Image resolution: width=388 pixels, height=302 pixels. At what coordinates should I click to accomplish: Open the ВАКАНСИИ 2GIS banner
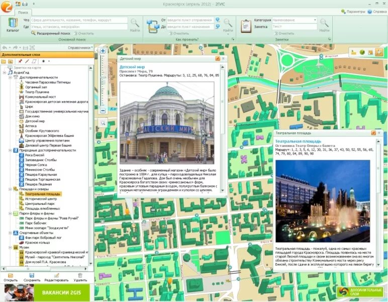[x=47, y=292]
